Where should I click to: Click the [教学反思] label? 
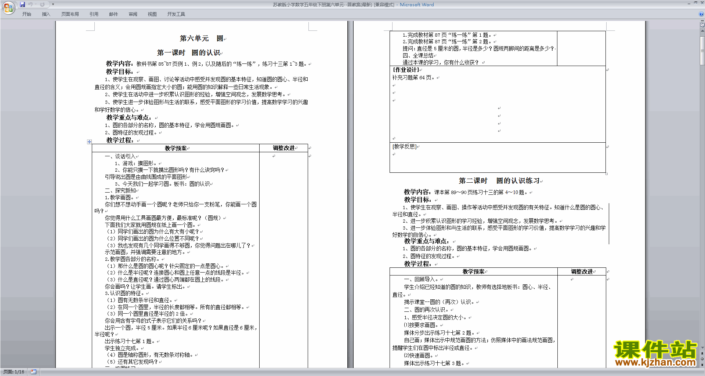point(404,147)
